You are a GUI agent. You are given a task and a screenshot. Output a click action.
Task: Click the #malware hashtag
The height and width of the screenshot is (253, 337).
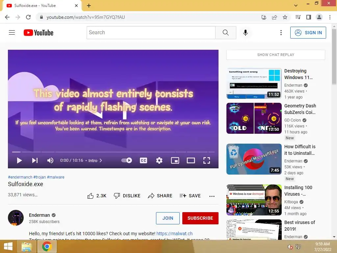[56, 177]
